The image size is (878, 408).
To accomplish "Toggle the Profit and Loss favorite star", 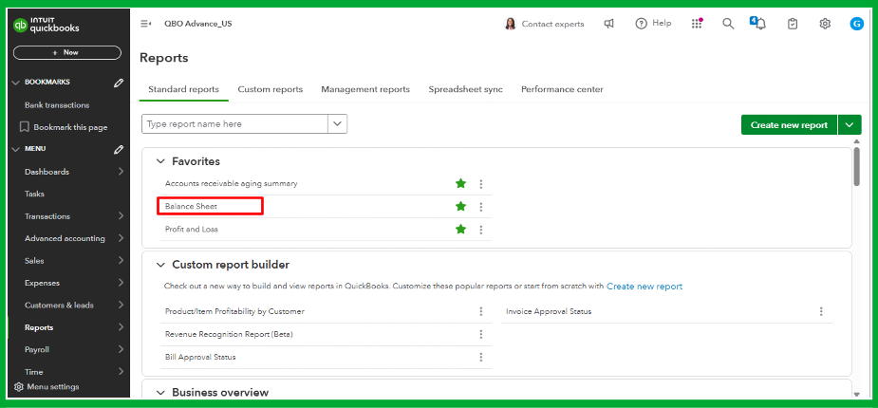I will tap(461, 229).
